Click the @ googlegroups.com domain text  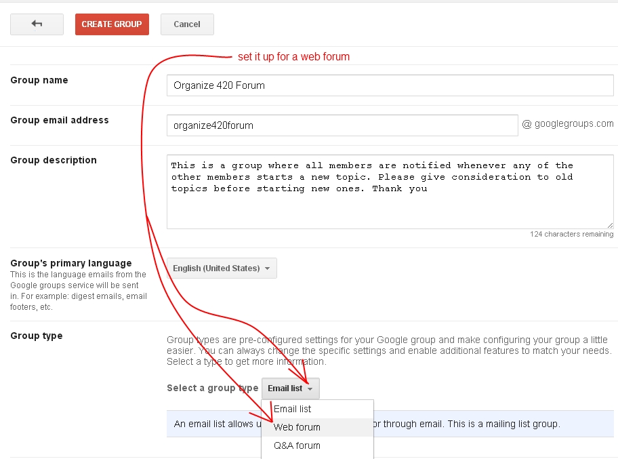coord(568,123)
